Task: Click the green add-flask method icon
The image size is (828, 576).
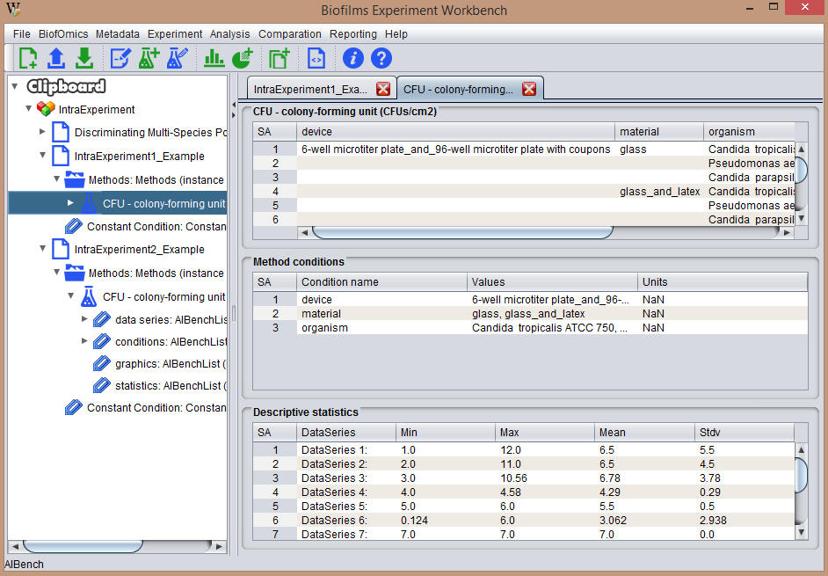Action: click(149, 58)
